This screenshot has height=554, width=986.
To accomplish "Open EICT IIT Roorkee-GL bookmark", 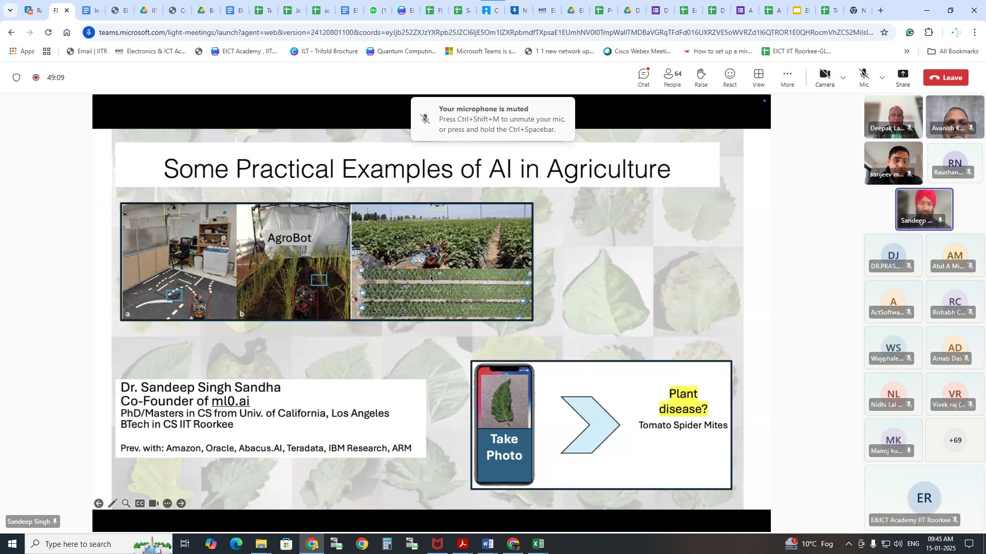I will coord(796,51).
